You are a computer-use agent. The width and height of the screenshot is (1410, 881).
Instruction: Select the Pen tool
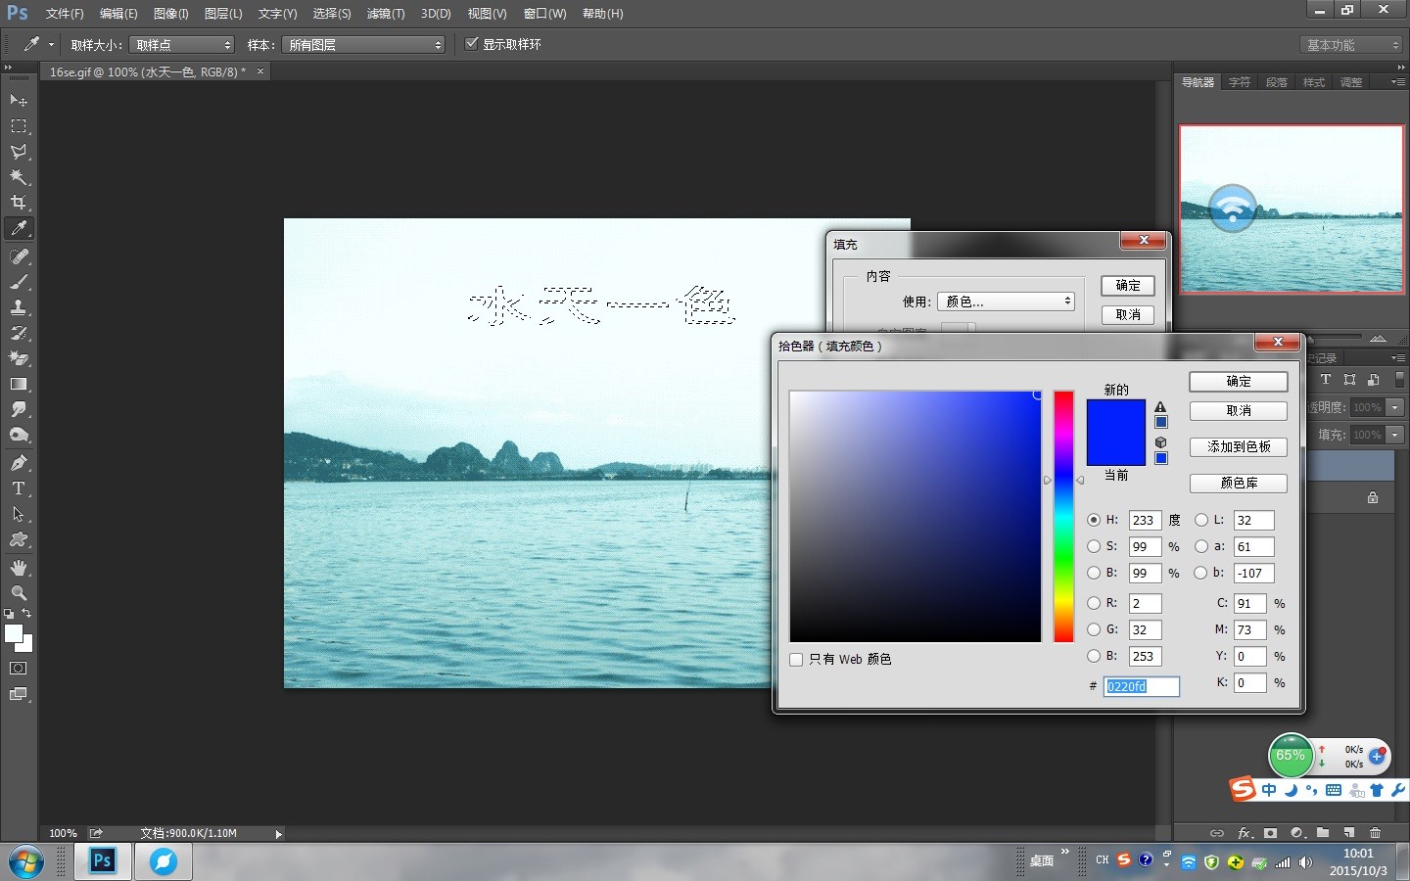click(x=19, y=463)
